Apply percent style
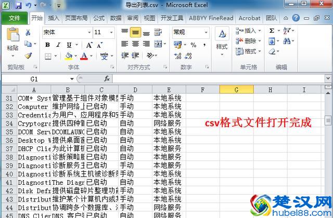This screenshot has height=218, width=333. tap(193, 45)
